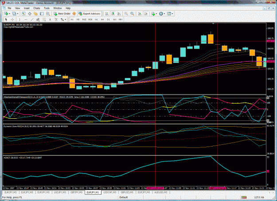The height and width of the screenshot is (201, 277).
Task: Click the connection status bars icon
Action: [244, 197]
